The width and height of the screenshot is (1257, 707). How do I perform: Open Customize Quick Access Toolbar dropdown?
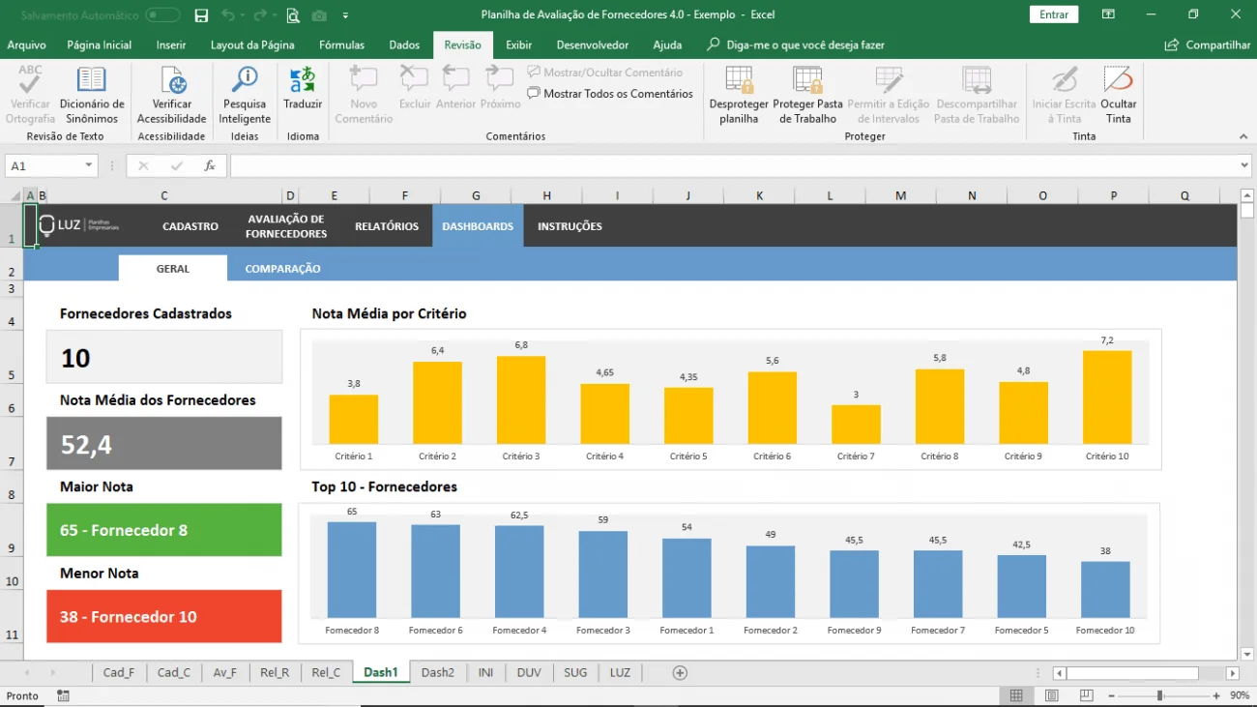click(x=345, y=15)
